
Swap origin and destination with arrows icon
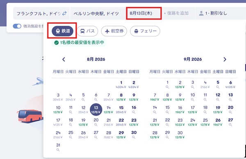64,13
